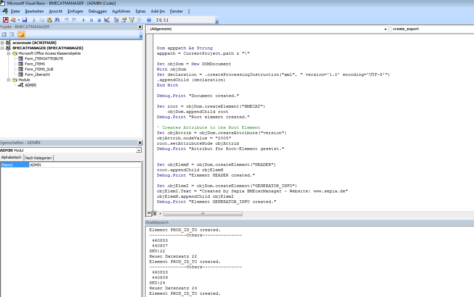Viewport: 474px width, 297px height.
Task: Toggle folder view in Project Explorer
Action: click(21, 34)
